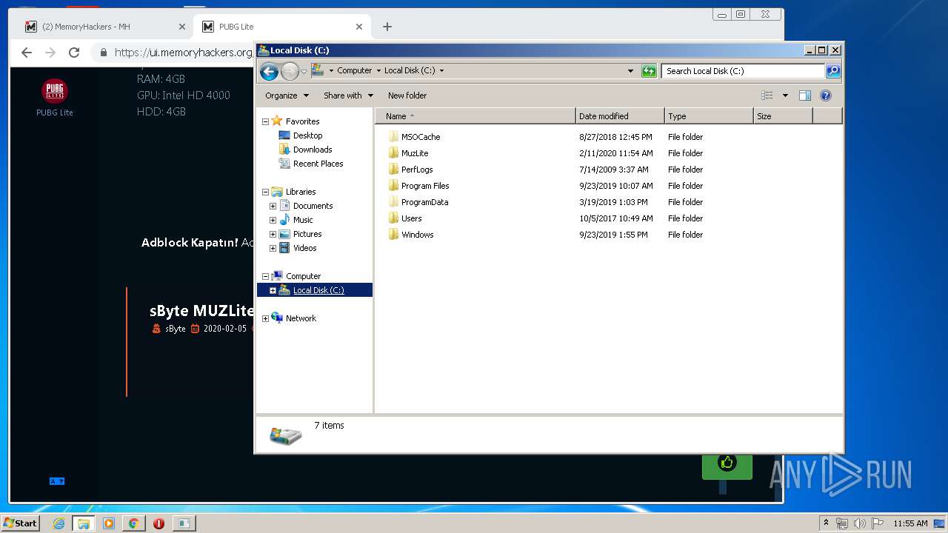Click the green refresh address button

[x=649, y=71]
